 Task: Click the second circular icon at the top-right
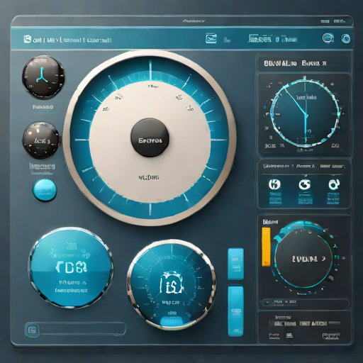click(346, 38)
